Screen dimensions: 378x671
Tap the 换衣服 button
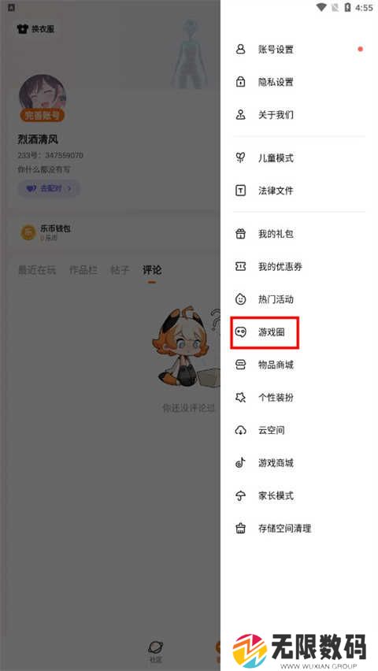(36, 29)
